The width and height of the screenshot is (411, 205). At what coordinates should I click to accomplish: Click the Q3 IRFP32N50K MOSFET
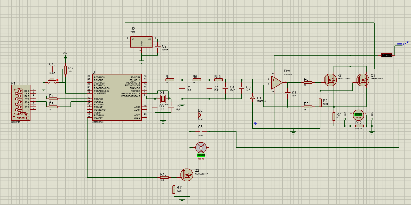click(363, 80)
